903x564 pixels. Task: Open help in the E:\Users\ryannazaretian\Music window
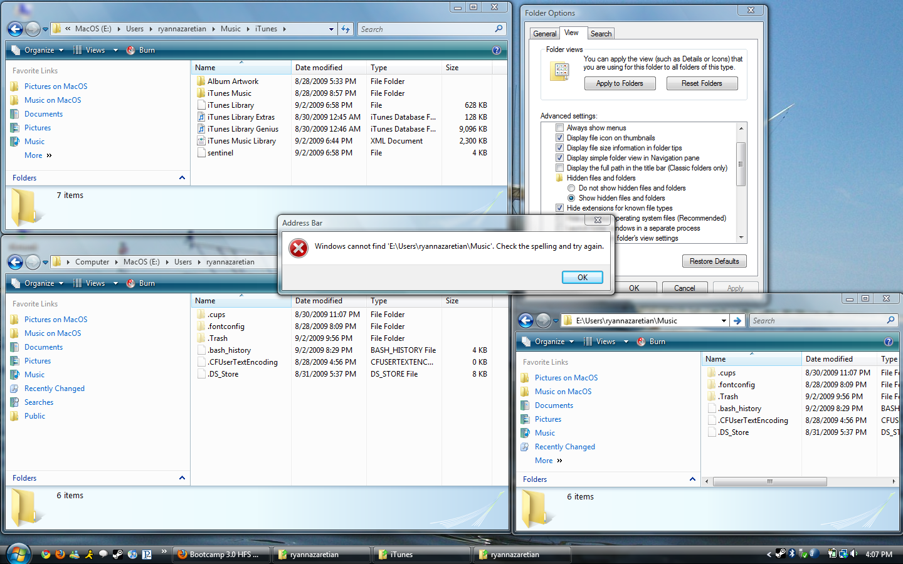click(888, 342)
